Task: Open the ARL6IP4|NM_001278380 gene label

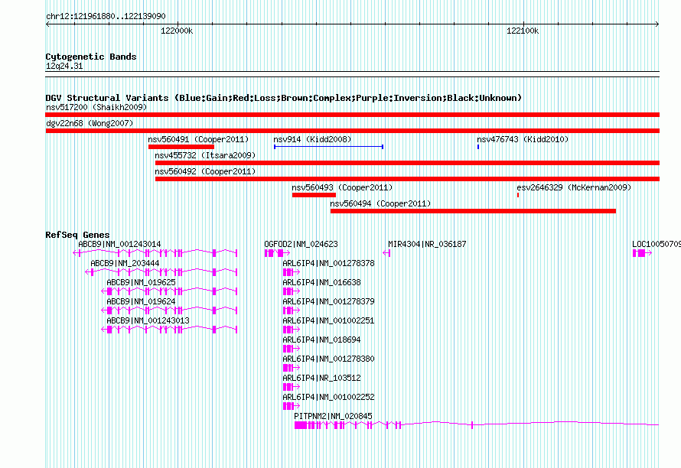Action: point(328,359)
